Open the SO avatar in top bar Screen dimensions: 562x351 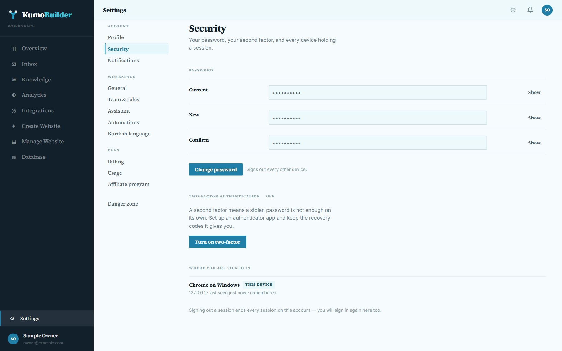(x=547, y=10)
